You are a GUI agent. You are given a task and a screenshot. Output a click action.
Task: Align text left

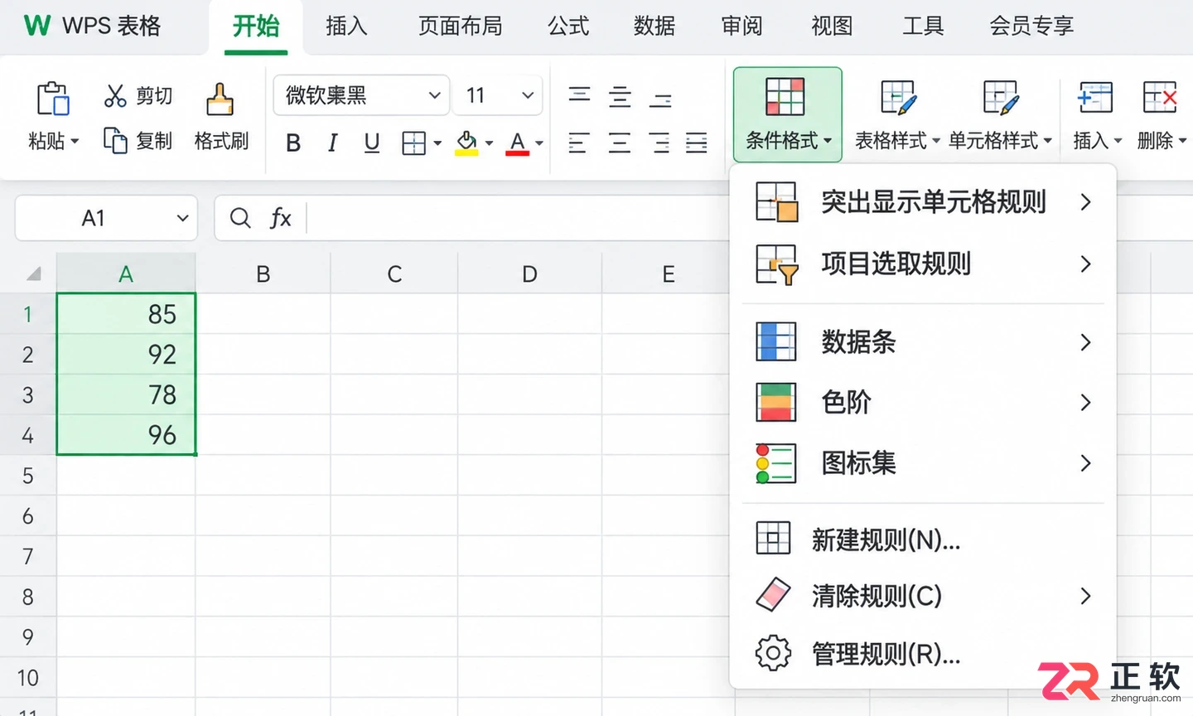578,143
